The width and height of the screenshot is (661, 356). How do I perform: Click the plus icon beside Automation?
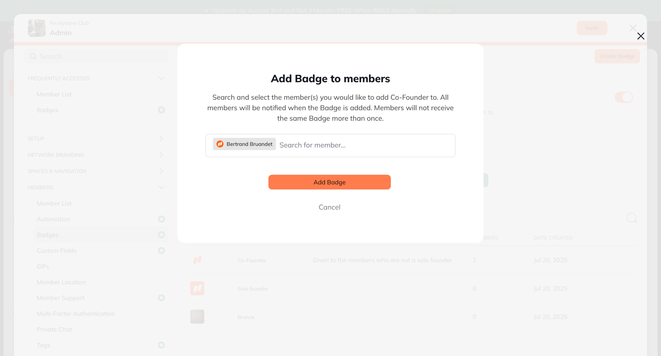[161, 219]
